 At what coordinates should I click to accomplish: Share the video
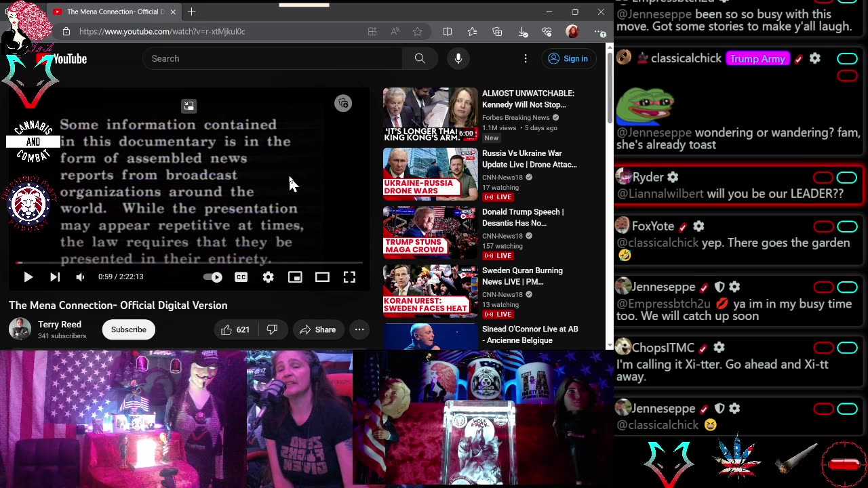(317, 329)
